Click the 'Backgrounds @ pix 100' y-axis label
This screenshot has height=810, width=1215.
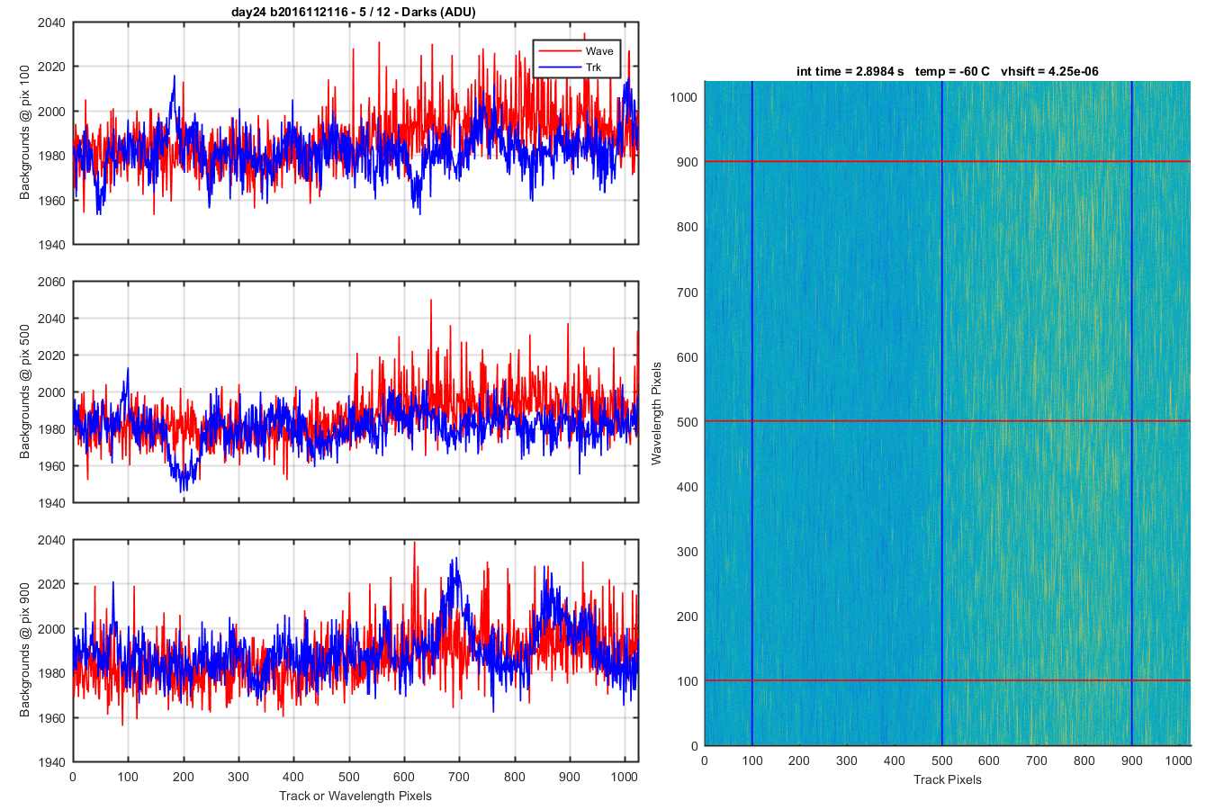click(x=25, y=132)
